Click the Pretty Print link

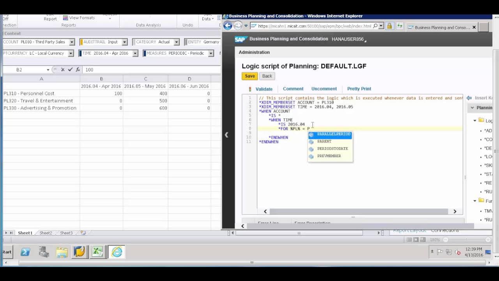click(x=359, y=89)
